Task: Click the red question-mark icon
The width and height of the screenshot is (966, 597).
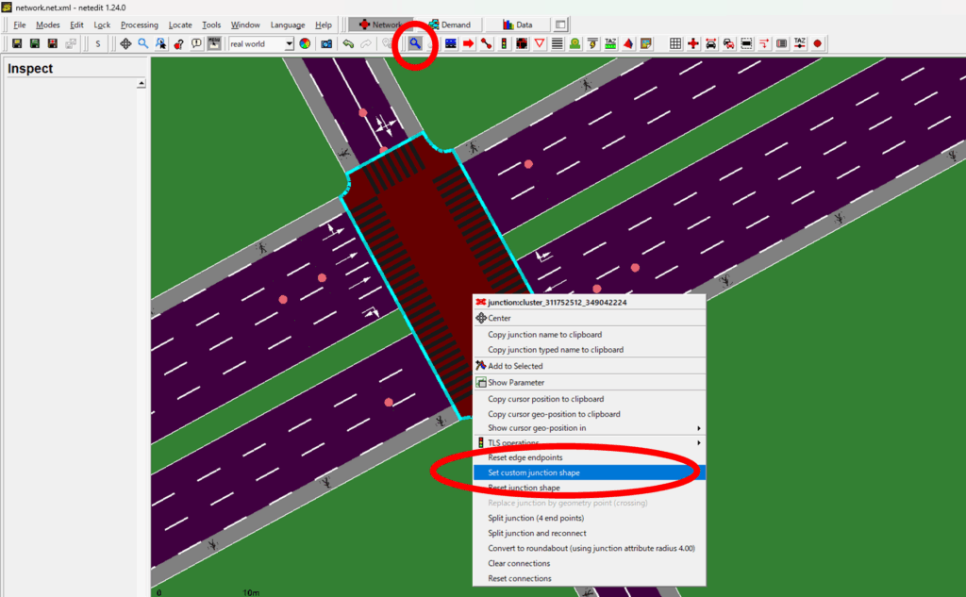Action: [178, 43]
